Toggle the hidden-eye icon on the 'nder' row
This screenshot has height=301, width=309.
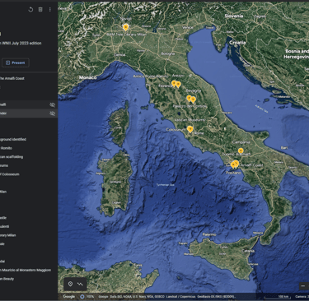[x=52, y=113]
